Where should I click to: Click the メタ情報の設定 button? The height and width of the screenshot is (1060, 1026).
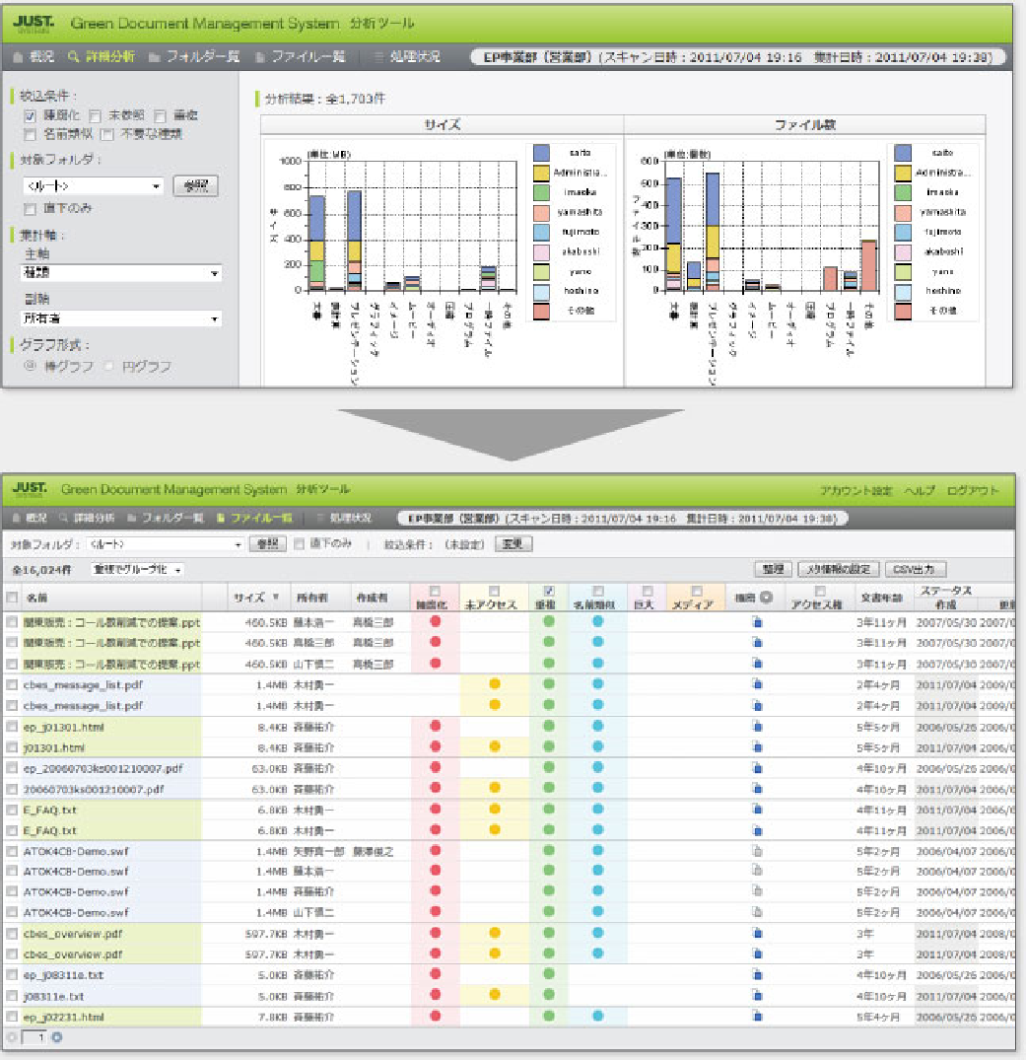(838, 569)
